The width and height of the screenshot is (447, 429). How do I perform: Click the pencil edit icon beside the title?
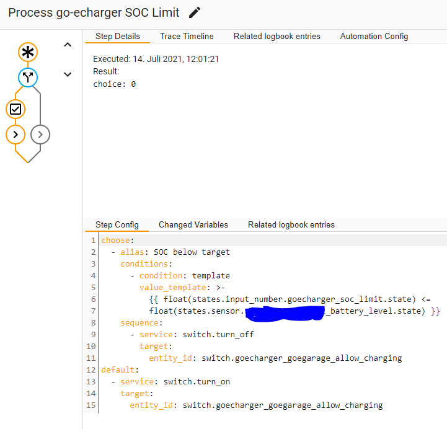coord(195,12)
